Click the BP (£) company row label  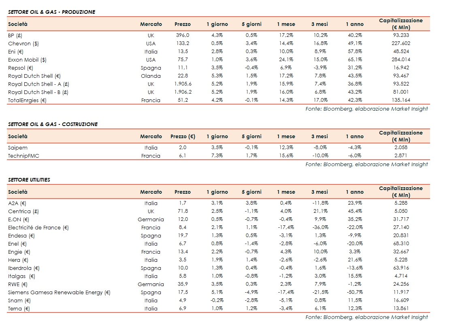[x=15, y=35]
